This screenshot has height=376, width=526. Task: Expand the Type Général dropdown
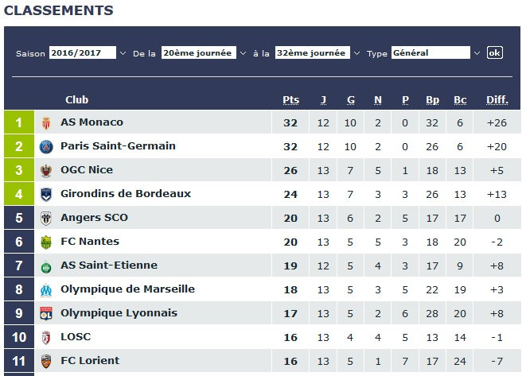436,53
